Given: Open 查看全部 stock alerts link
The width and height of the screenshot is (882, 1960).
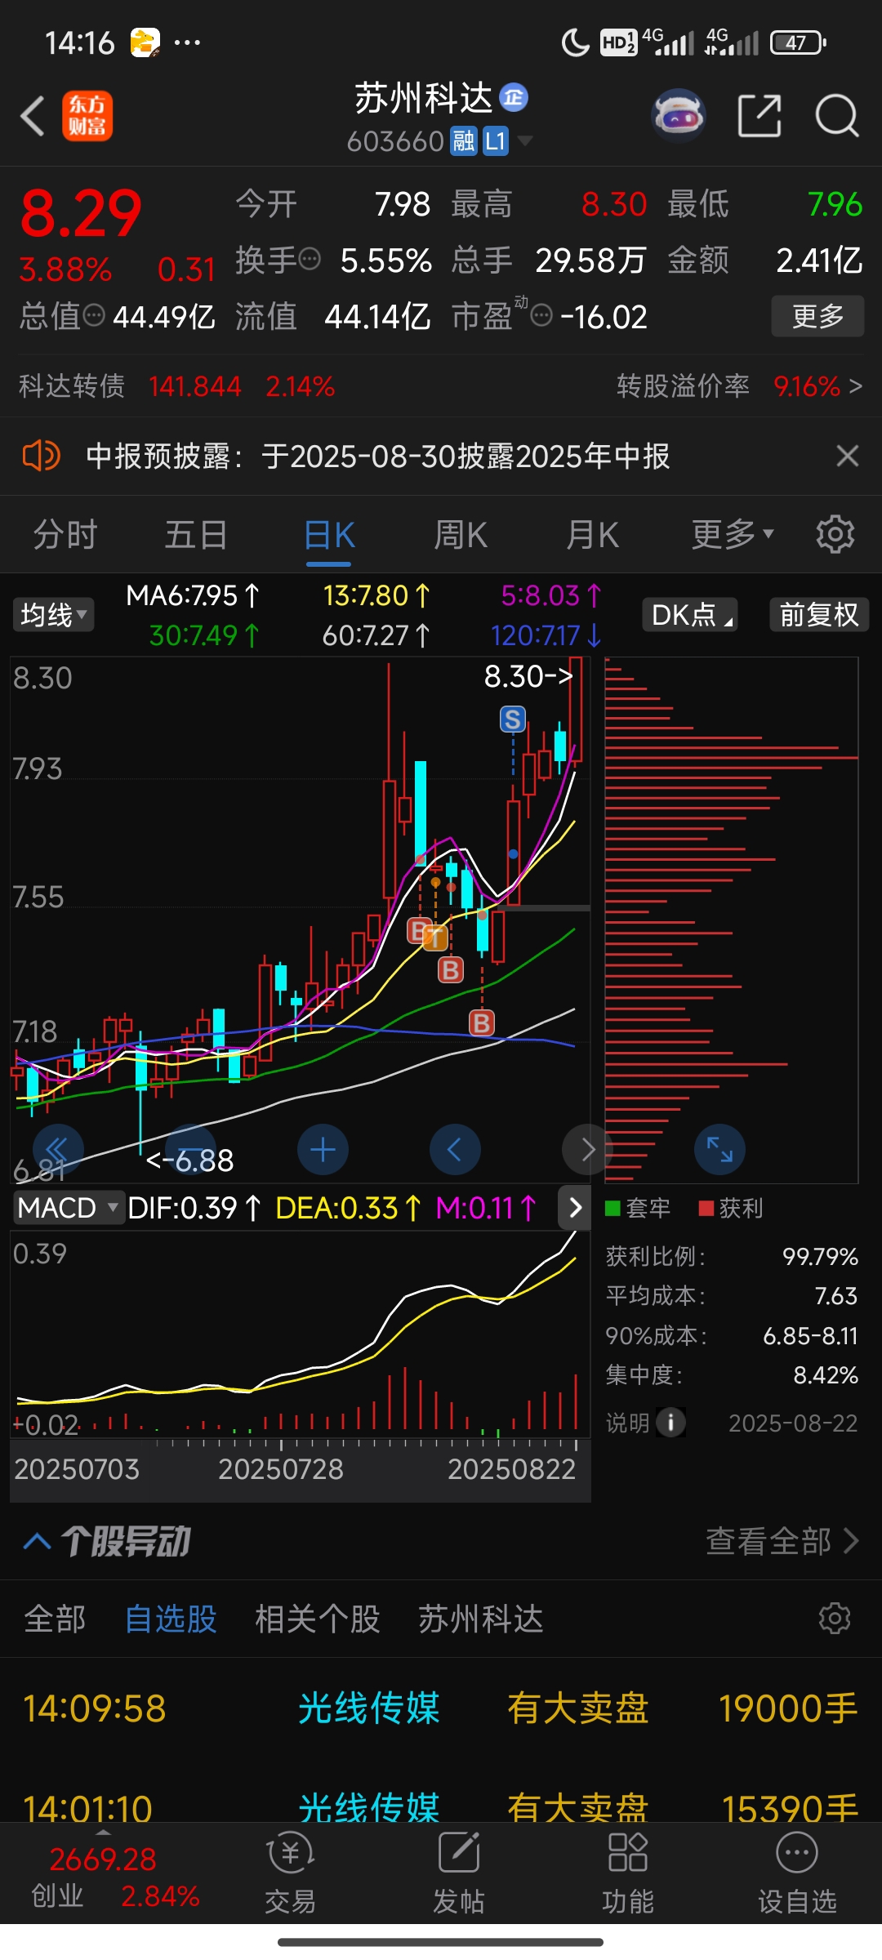Looking at the screenshot, I should click(x=782, y=1542).
